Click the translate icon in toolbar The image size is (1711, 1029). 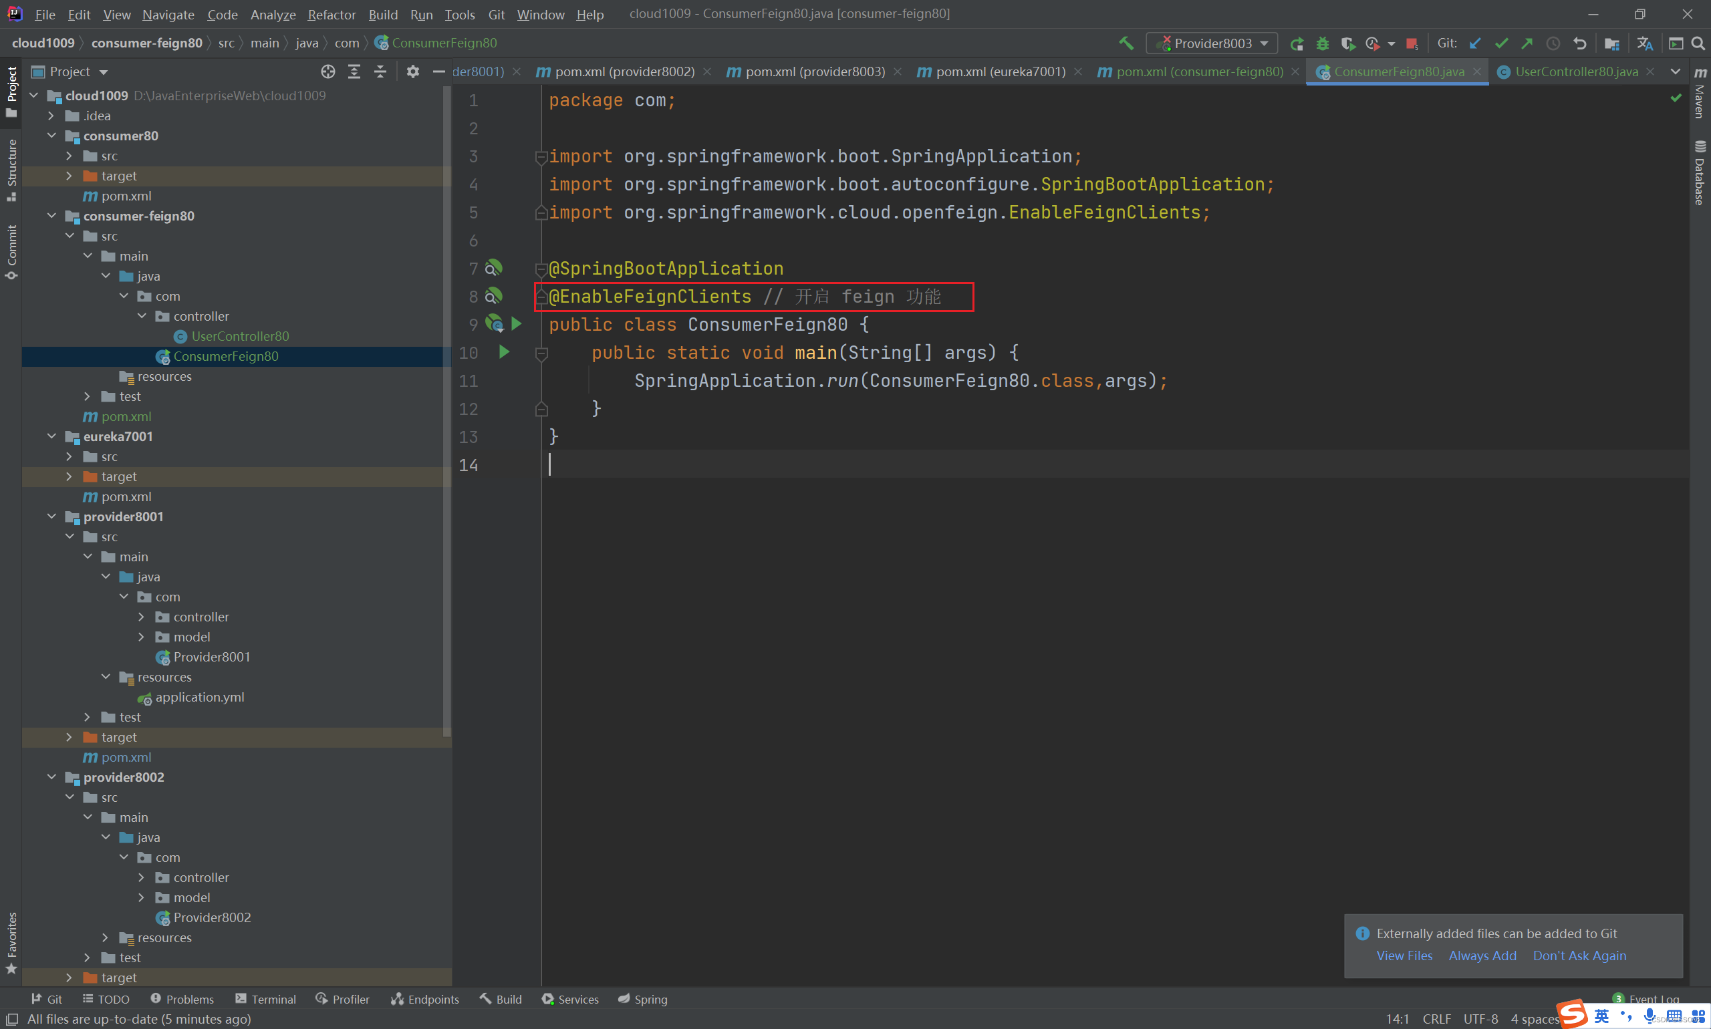[1644, 43]
